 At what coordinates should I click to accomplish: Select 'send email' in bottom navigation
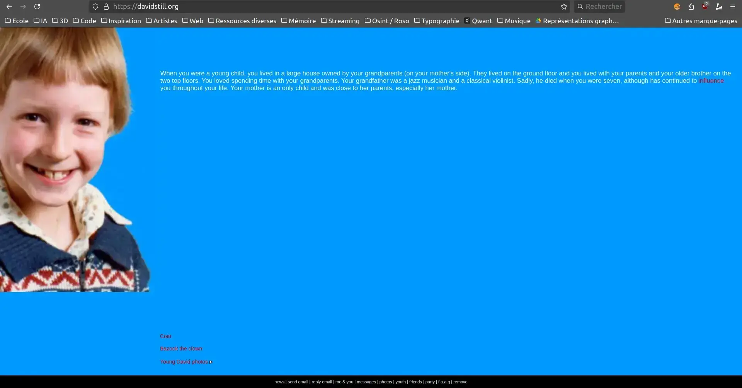tap(298, 382)
